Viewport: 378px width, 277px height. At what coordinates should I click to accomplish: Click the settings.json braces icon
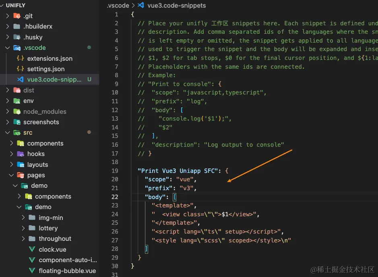pyautogui.click(x=21, y=69)
